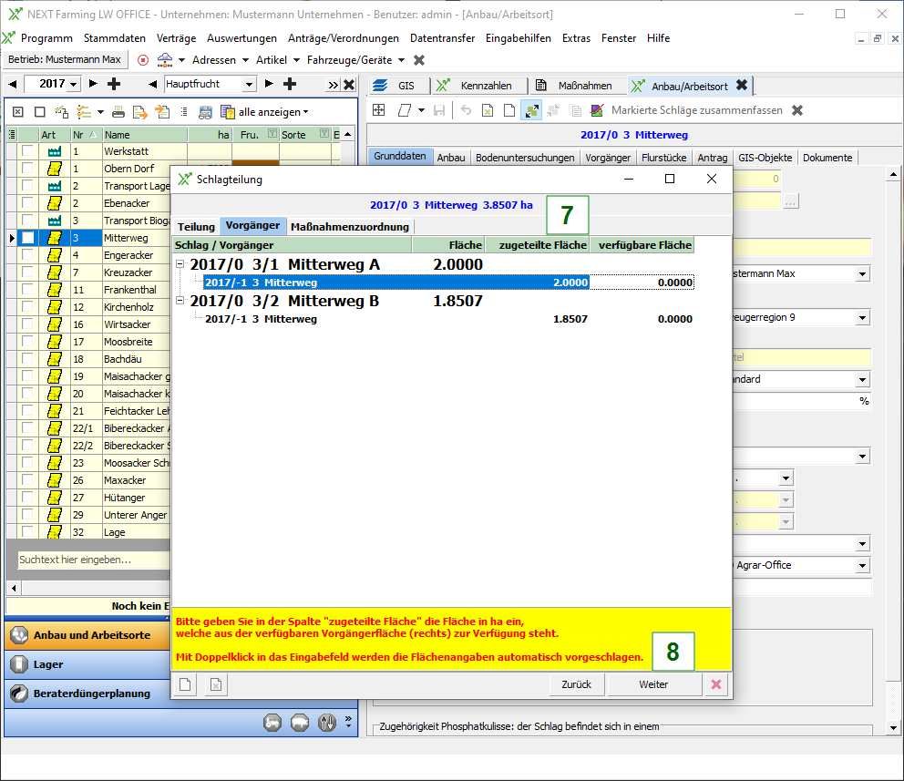Click the Suchtext search input field
The width and height of the screenshot is (904, 781).
pos(91,559)
